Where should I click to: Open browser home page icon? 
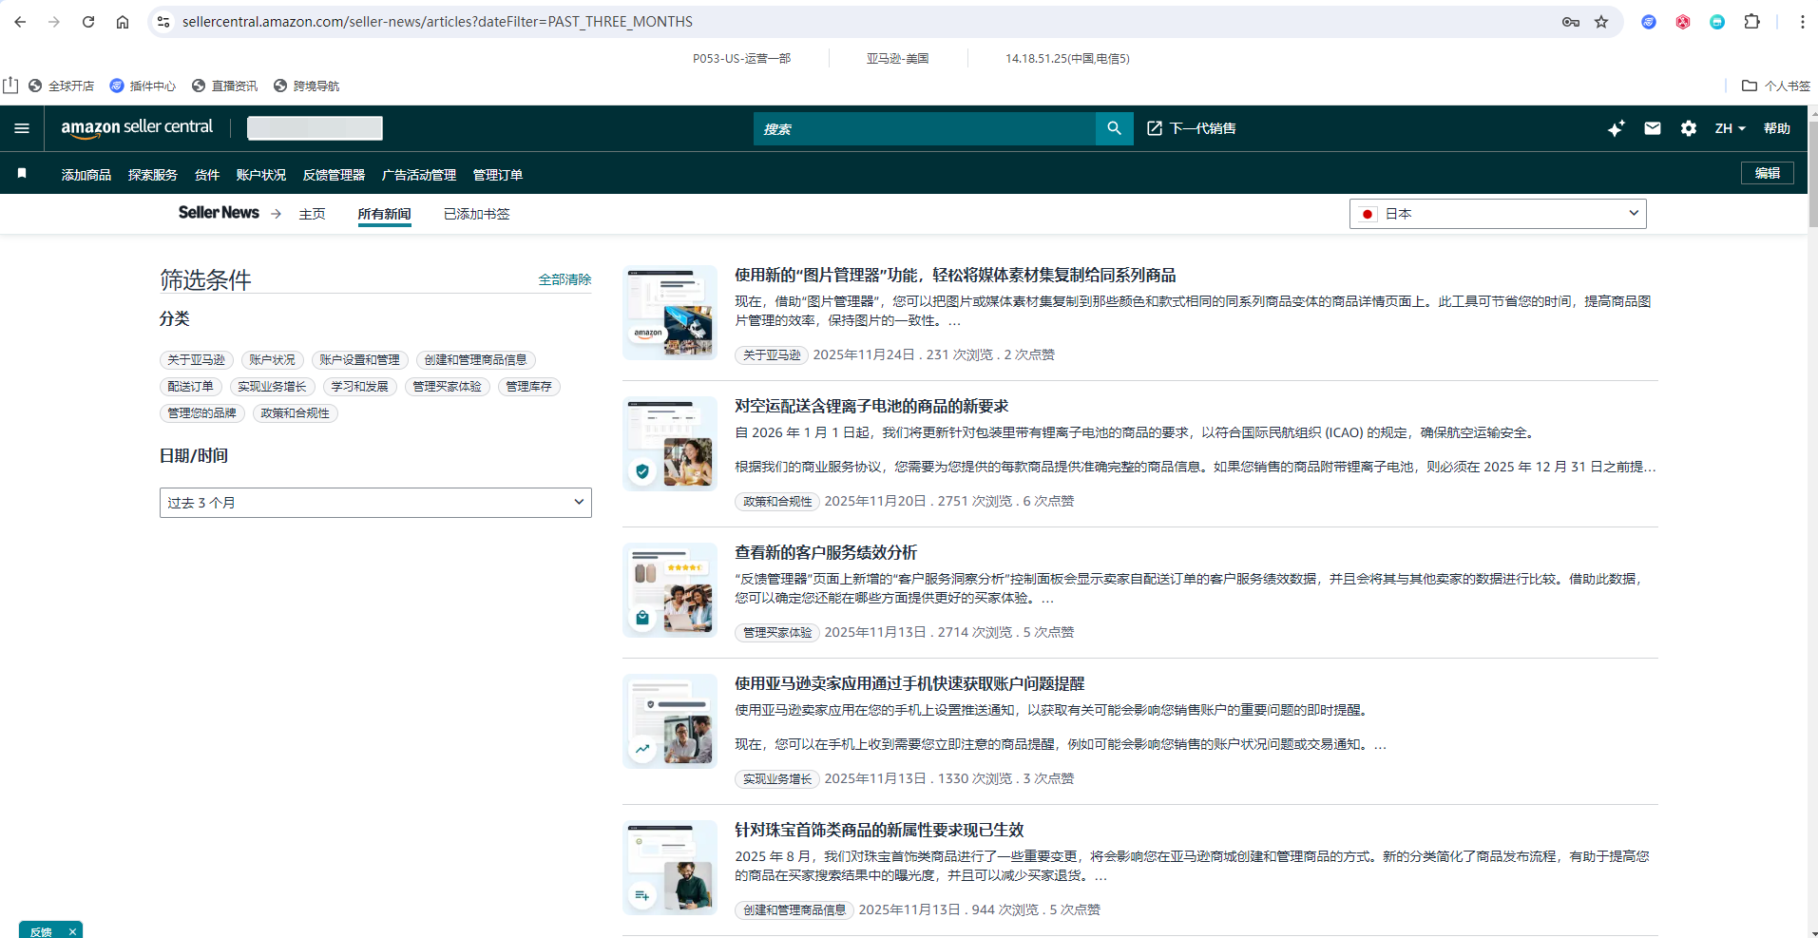coord(123,22)
